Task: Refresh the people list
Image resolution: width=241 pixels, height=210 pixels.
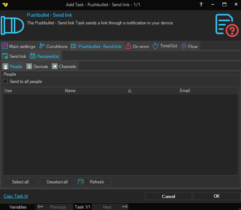Action: (x=94, y=182)
